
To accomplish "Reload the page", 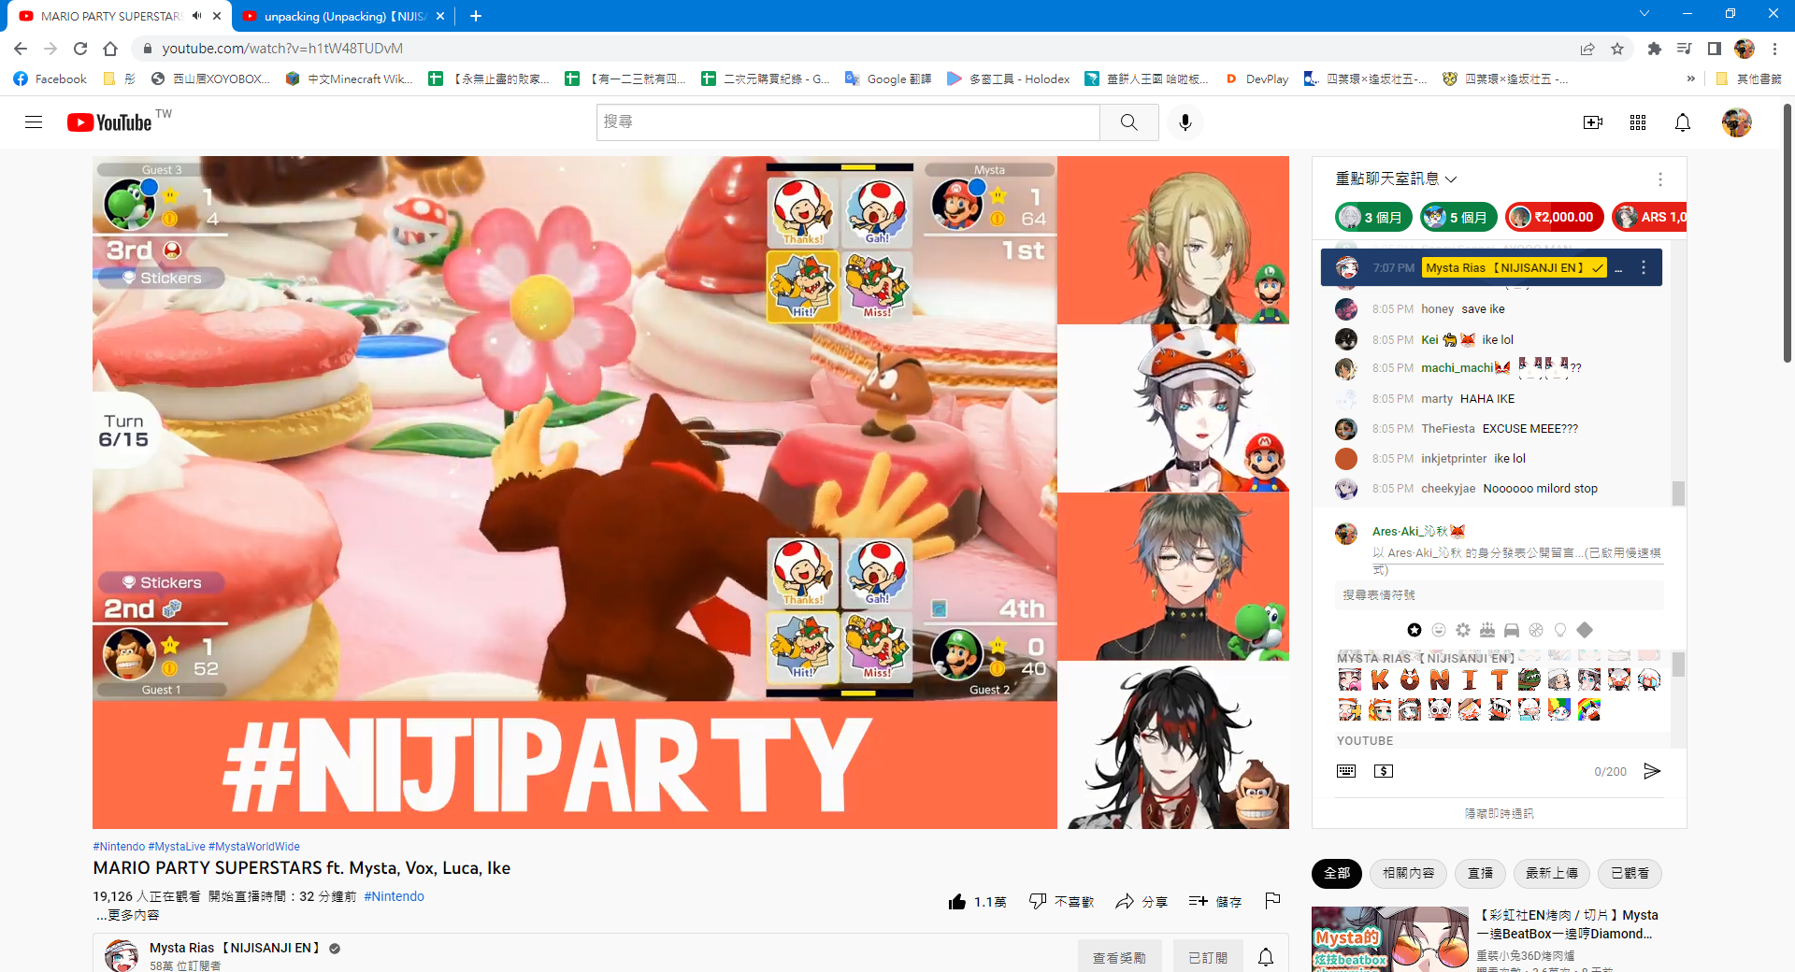I will point(80,49).
